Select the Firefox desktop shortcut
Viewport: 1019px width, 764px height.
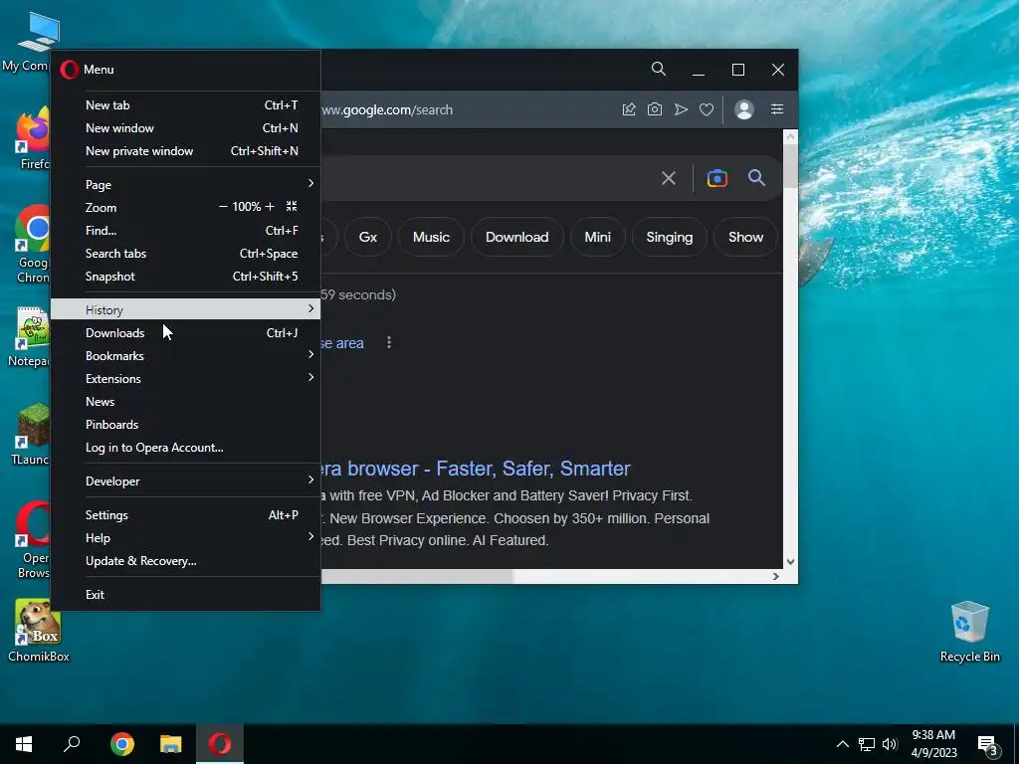[33, 137]
